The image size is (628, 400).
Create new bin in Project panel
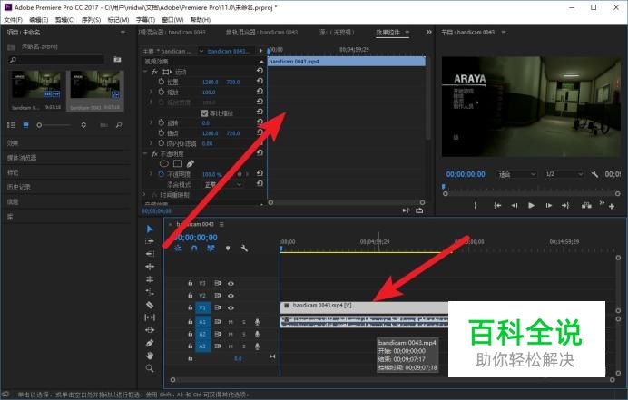point(117,60)
